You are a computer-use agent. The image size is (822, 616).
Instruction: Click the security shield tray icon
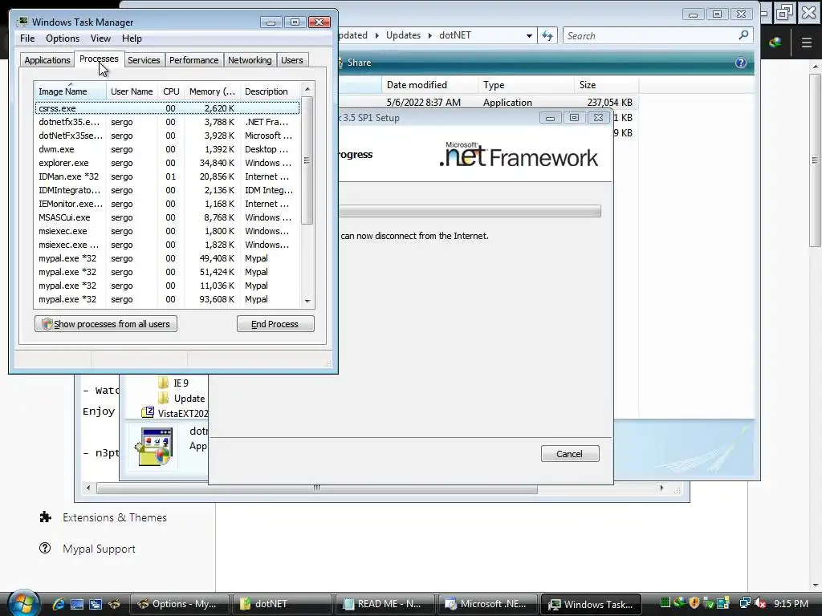[x=694, y=603]
